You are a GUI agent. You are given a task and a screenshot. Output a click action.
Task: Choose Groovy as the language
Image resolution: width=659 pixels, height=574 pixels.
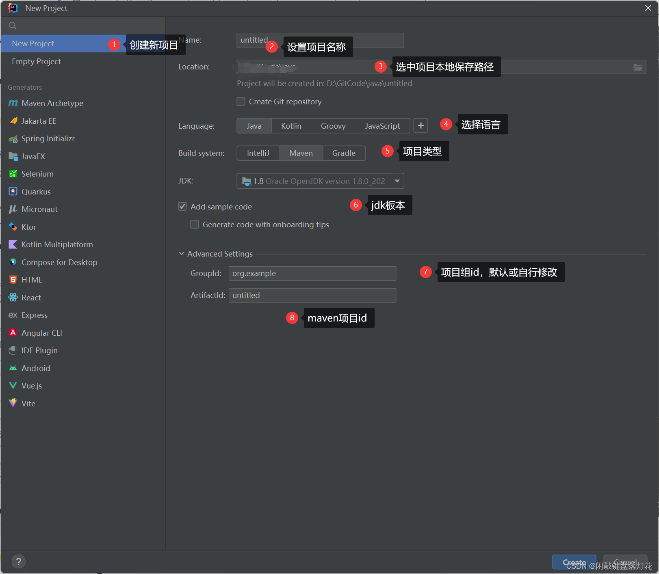coord(333,126)
